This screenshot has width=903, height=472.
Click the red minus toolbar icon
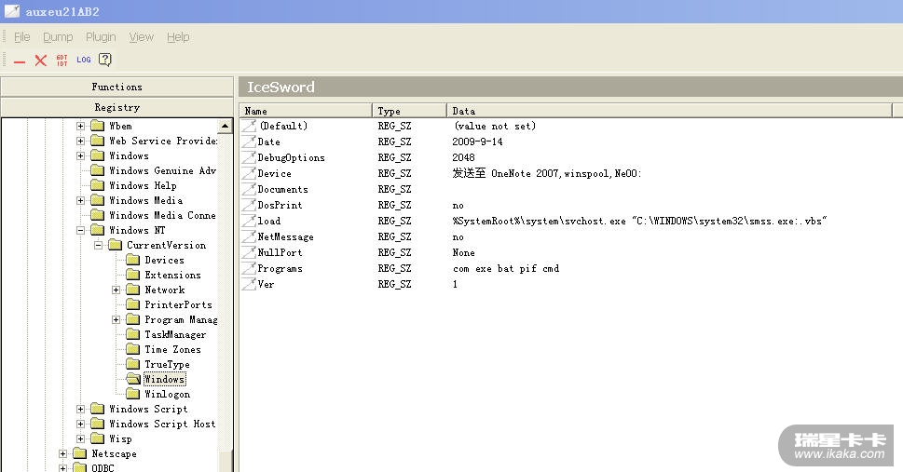click(20, 61)
